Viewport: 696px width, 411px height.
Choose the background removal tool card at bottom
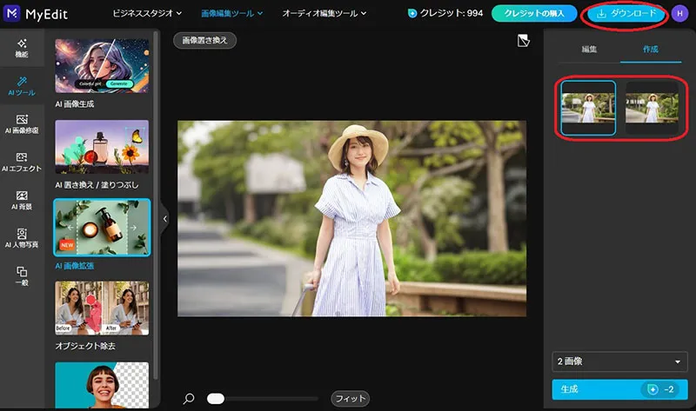coord(102,385)
